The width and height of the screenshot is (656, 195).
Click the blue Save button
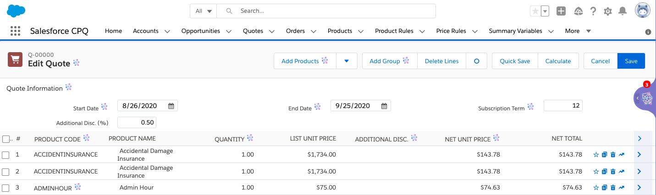pyautogui.click(x=631, y=61)
